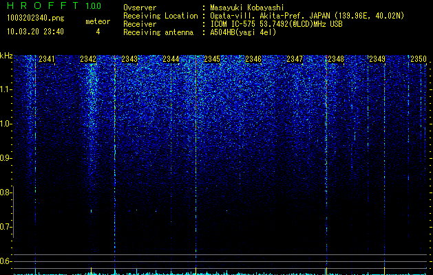Click the 0.8 frequency axis label

[6, 192]
